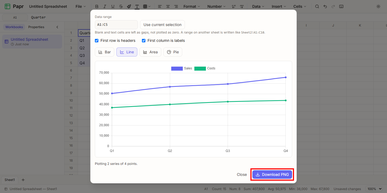This screenshot has width=387, height=193.
Task: Align text to the left
Action: point(160,6)
